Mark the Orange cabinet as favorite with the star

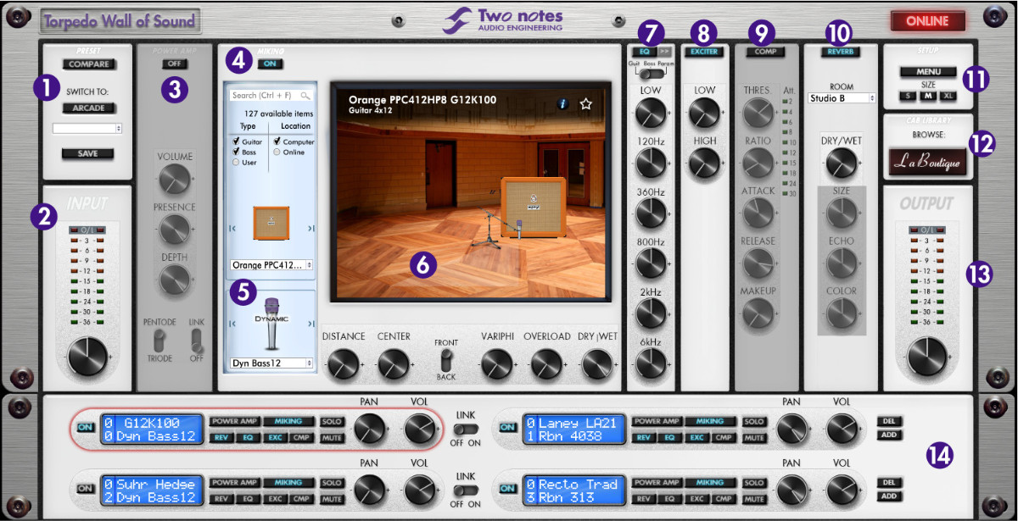(585, 104)
